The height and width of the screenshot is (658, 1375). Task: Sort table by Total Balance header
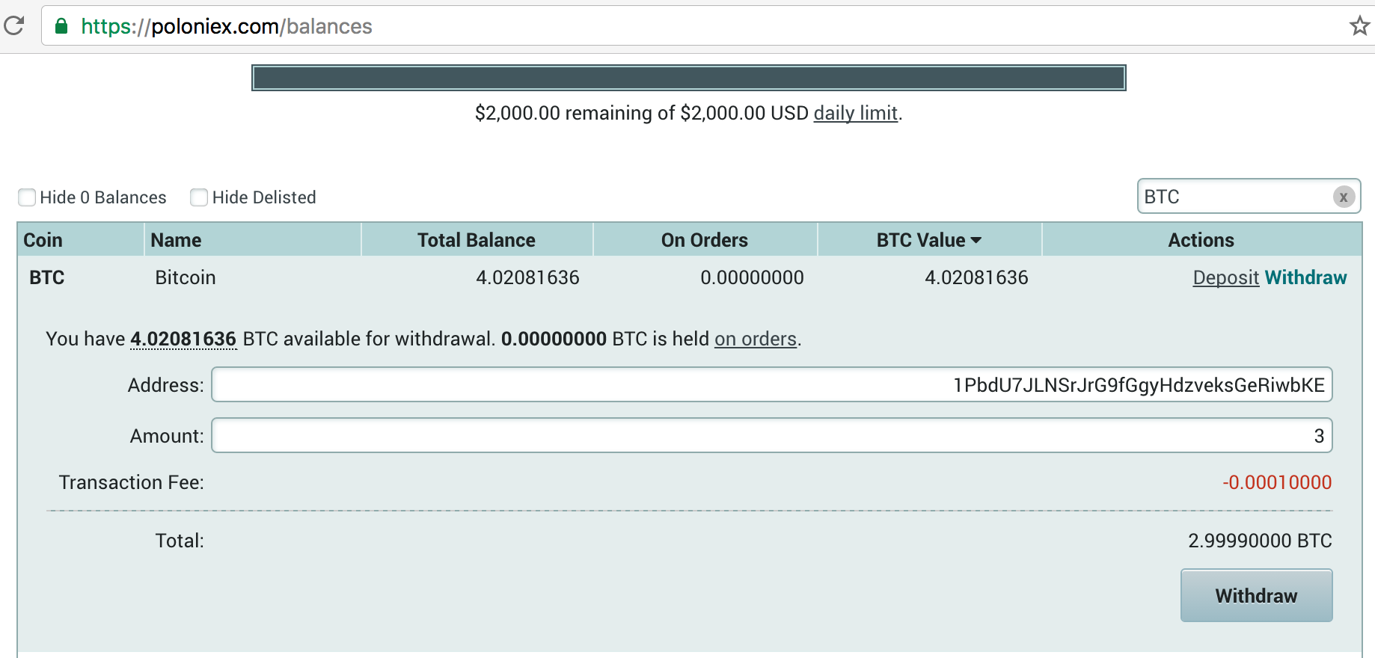(x=477, y=240)
